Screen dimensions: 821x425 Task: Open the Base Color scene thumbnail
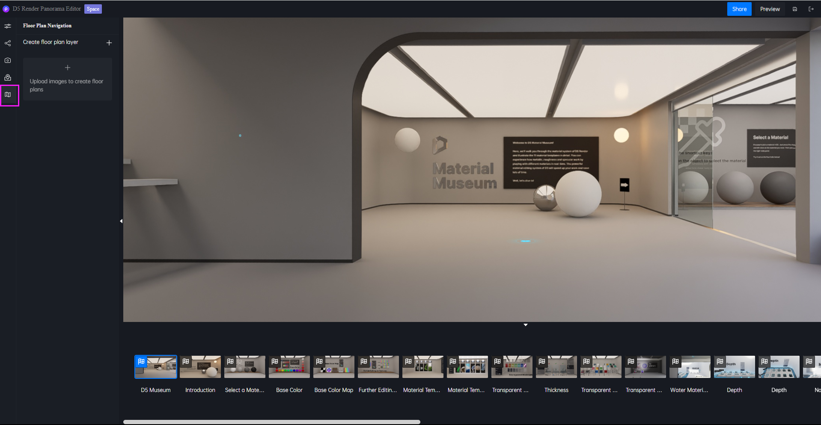tap(289, 367)
